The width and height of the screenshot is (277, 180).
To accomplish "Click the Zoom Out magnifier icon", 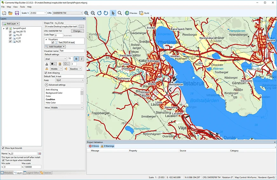I will [x=93, y=13].
